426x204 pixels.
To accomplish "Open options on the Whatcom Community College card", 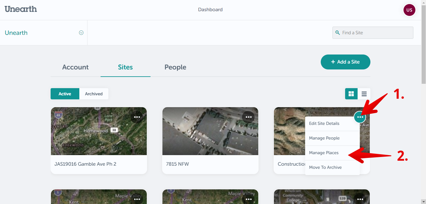I will point(360,199).
